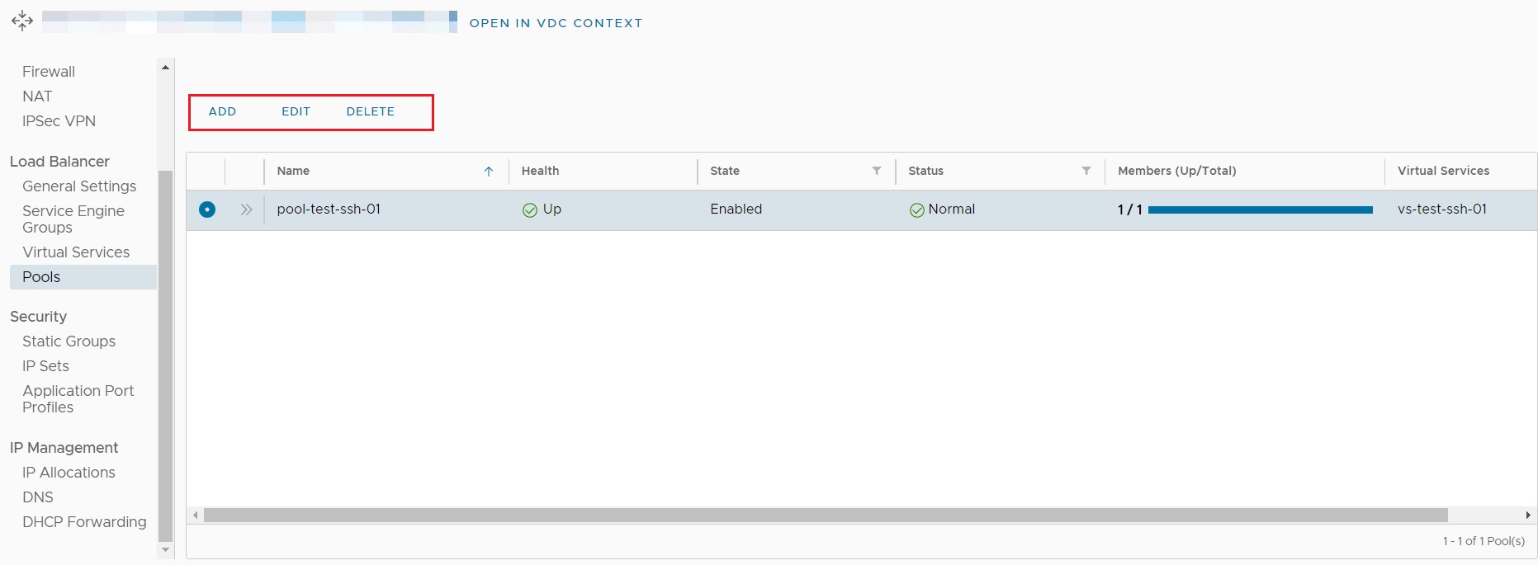Click the green Health Up checkmark icon
Screen dimensions: 1538x565
530,210
